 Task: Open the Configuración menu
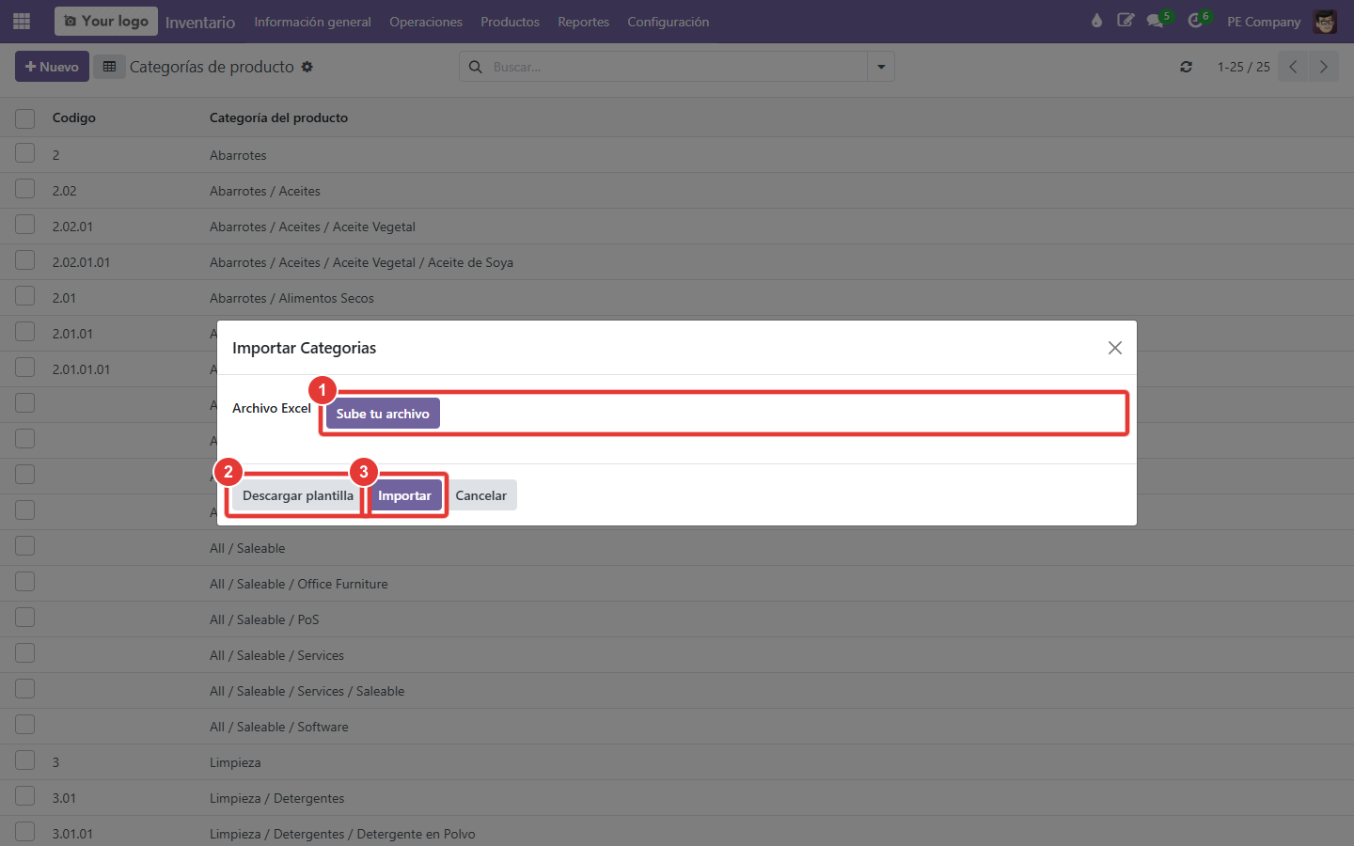[669, 22]
